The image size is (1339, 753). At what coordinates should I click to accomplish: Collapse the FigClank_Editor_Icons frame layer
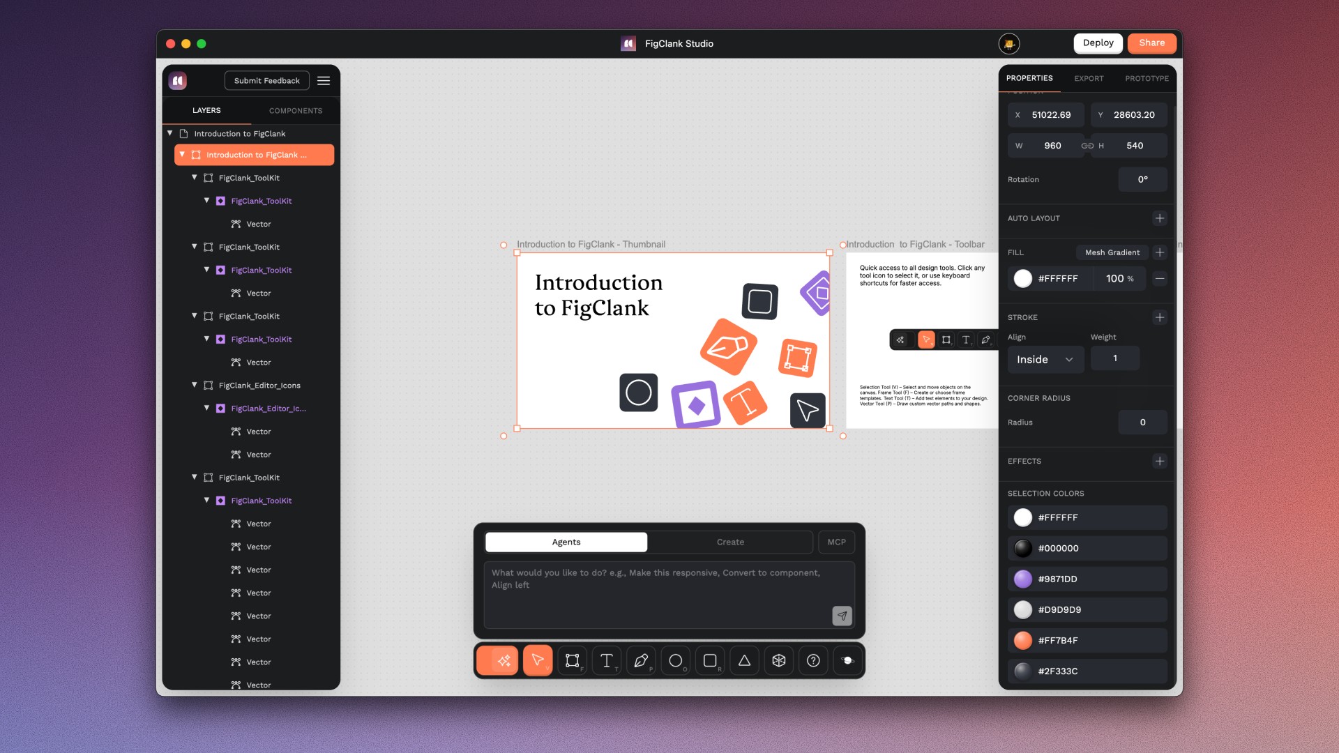[x=195, y=385]
